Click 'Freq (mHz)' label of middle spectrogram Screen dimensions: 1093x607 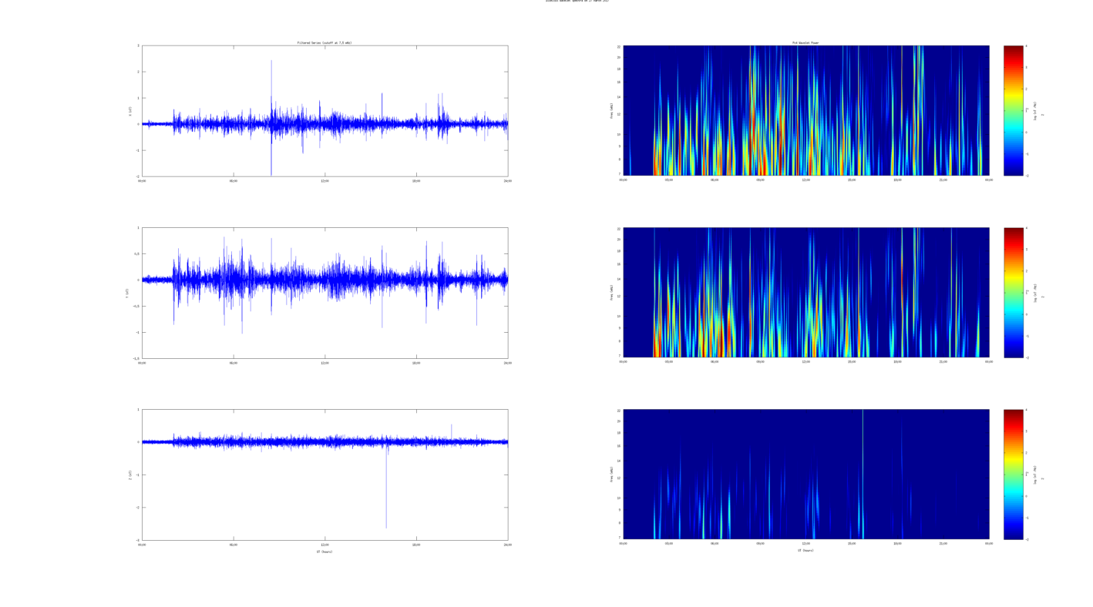[612, 293]
